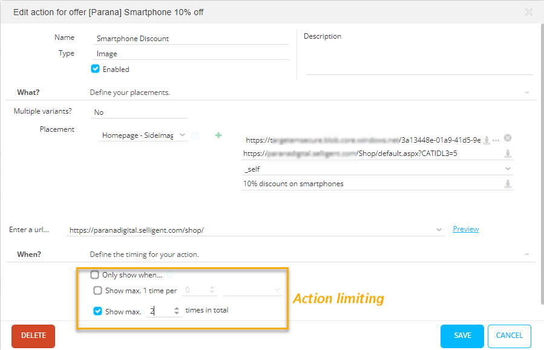Click the info icon beside Only show when
The image size is (544, 350).
(x=169, y=275)
